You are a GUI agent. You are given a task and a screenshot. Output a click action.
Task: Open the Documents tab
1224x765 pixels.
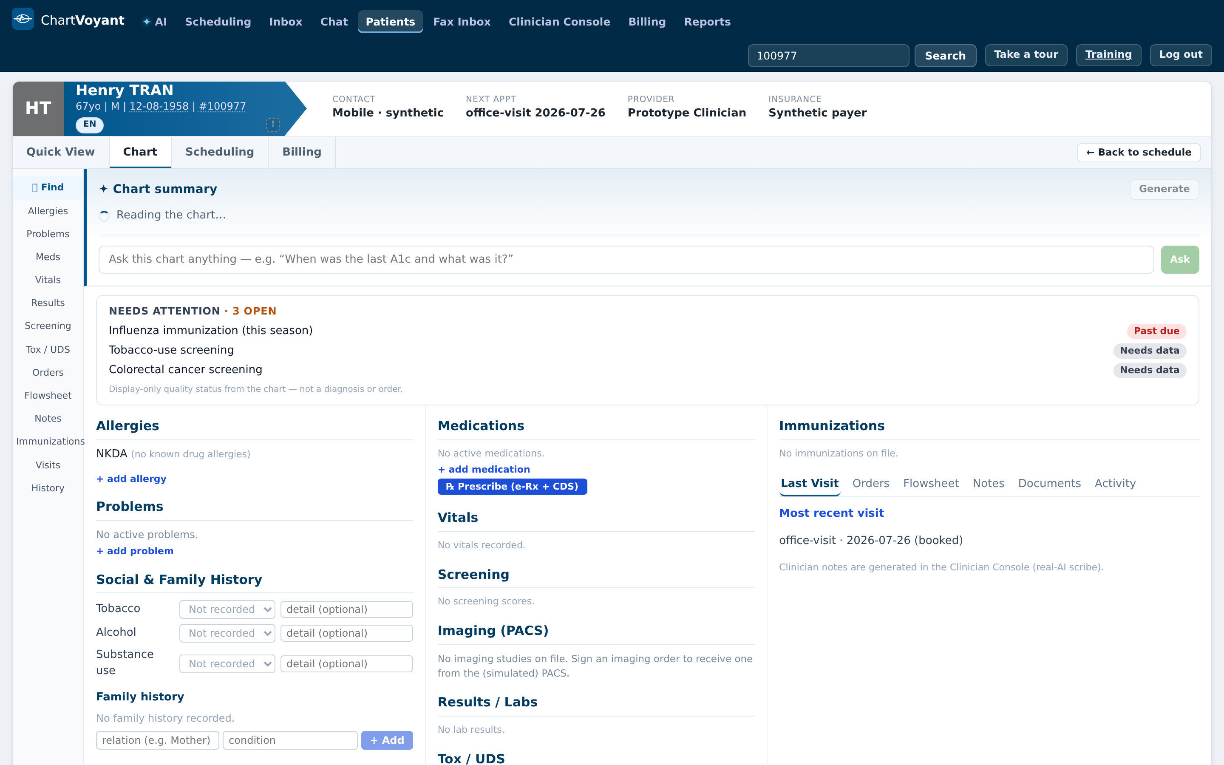(x=1049, y=483)
